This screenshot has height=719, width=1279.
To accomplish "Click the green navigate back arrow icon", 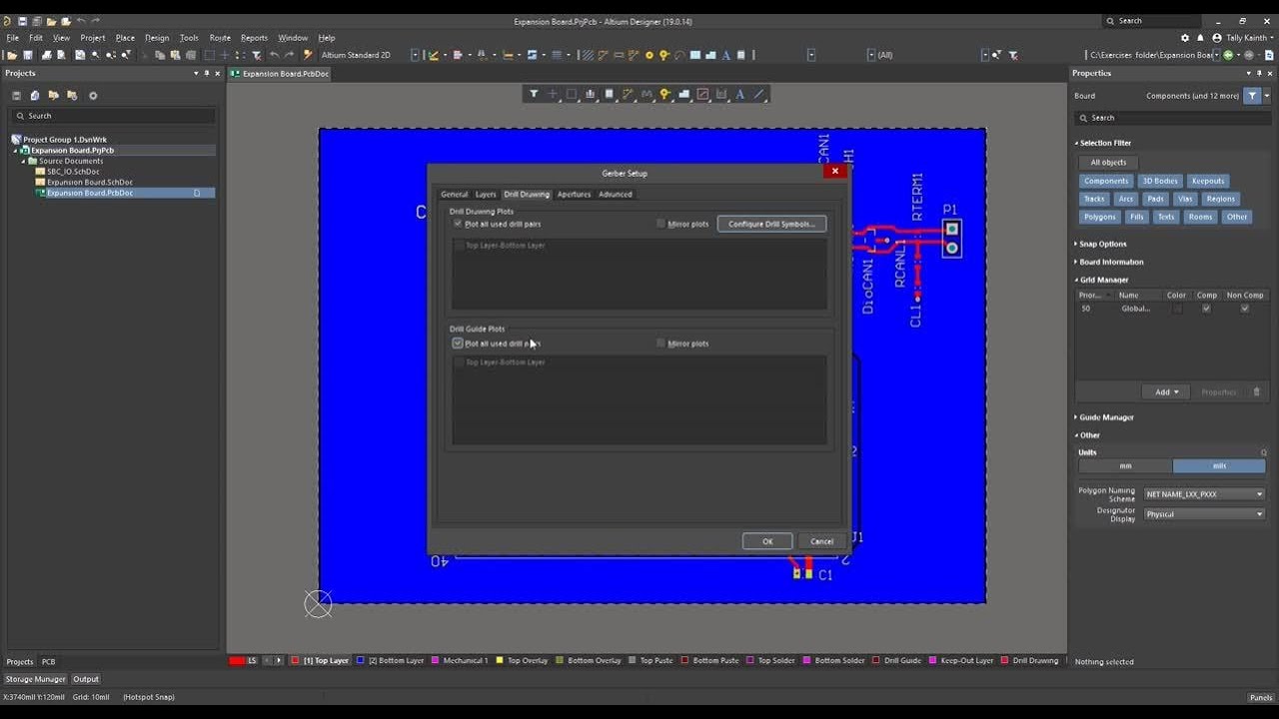I will [1228, 55].
